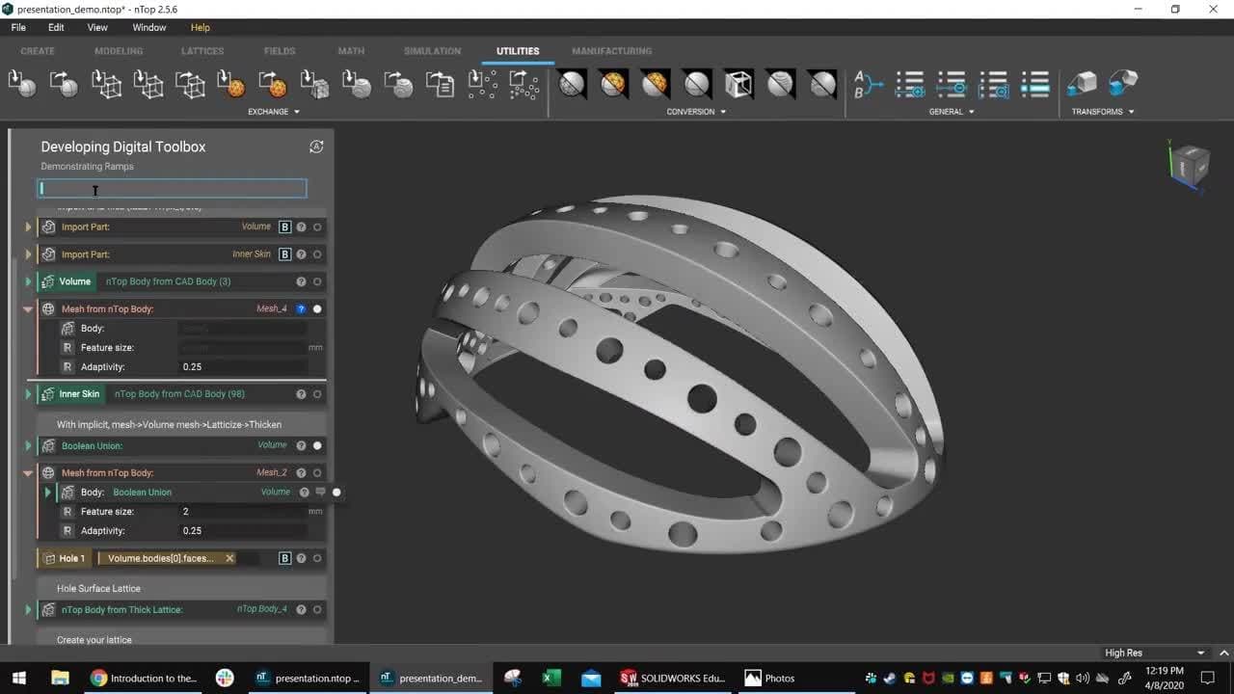Toggle visibility dot on Mesh_4 block

tap(317, 309)
